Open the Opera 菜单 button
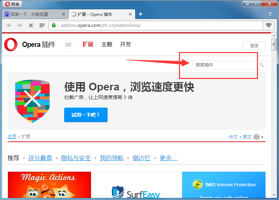279x200 pixels. [12, 4]
